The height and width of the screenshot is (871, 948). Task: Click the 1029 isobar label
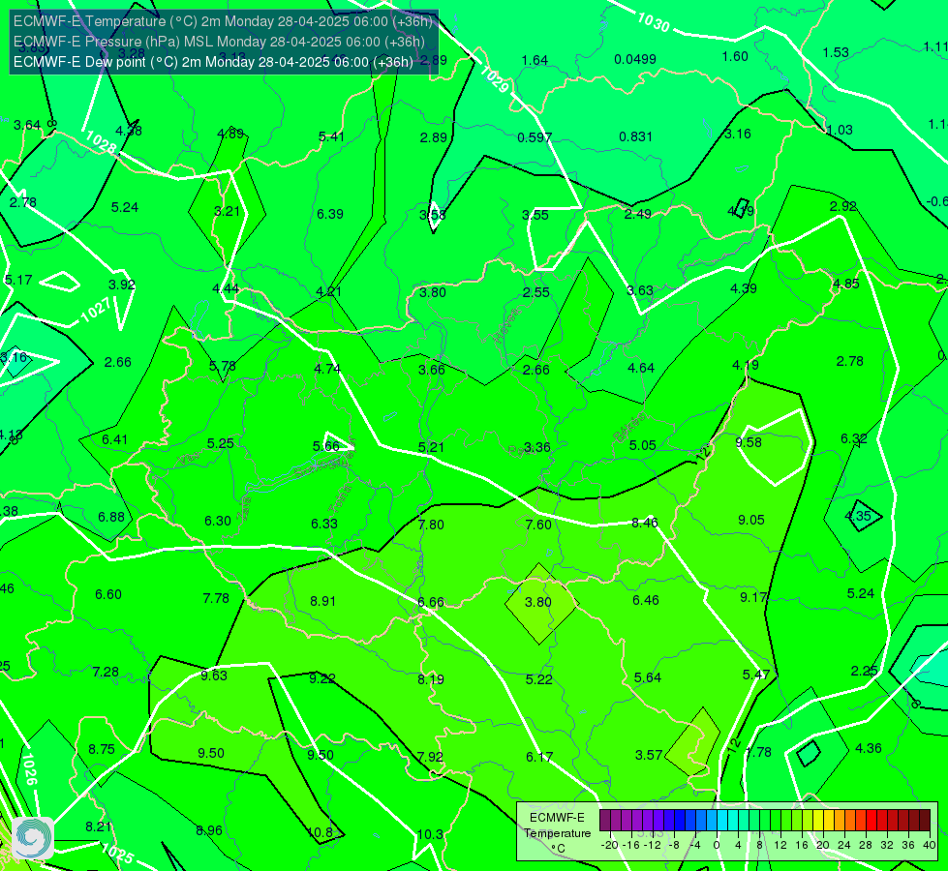[x=495, y=79]
